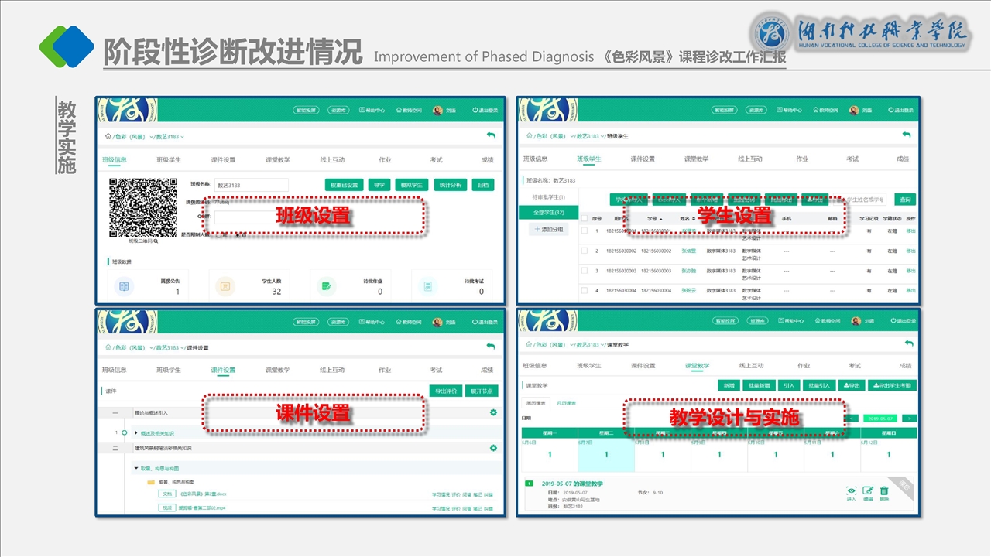Check the checkbox for student row 4
The width and height of the screenshot is (991, 557).
tap(585, 290)
